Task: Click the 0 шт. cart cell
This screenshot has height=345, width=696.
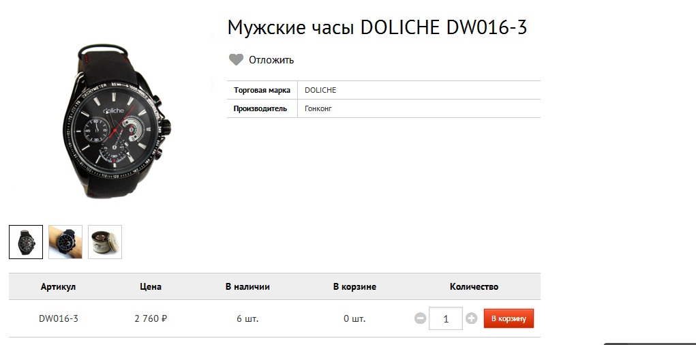Action: (354, 318)
